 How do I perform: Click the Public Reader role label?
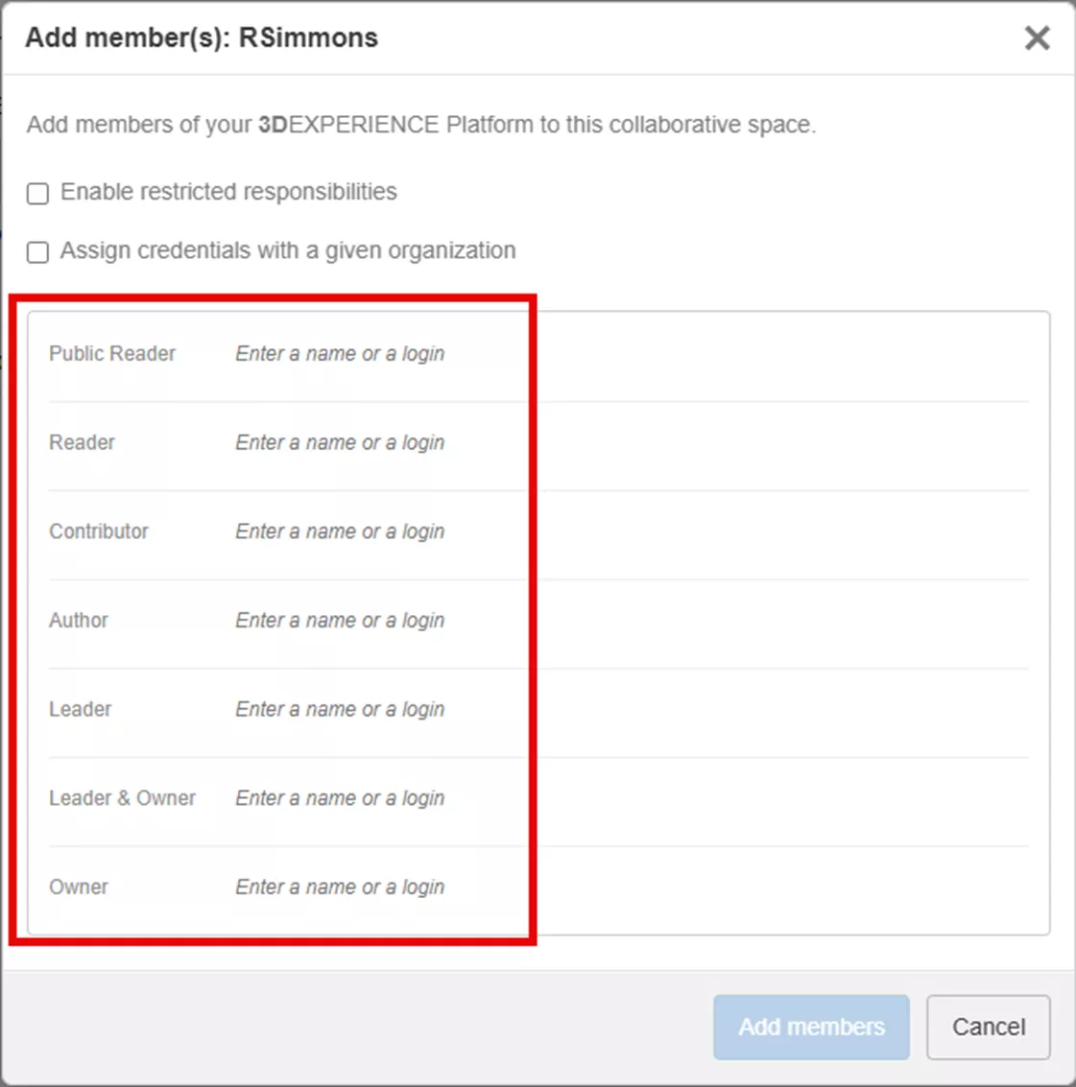pos(112,354)
